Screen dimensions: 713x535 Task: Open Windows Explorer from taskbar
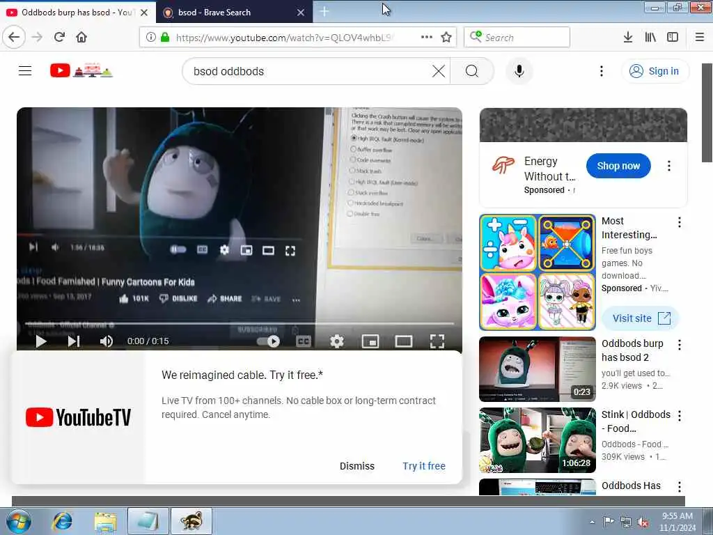pyautogui.click(x=105, y=521)
